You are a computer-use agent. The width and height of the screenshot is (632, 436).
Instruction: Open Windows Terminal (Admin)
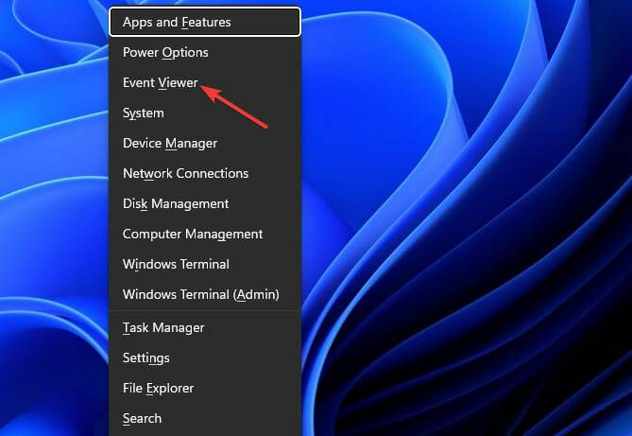(205, 295)
